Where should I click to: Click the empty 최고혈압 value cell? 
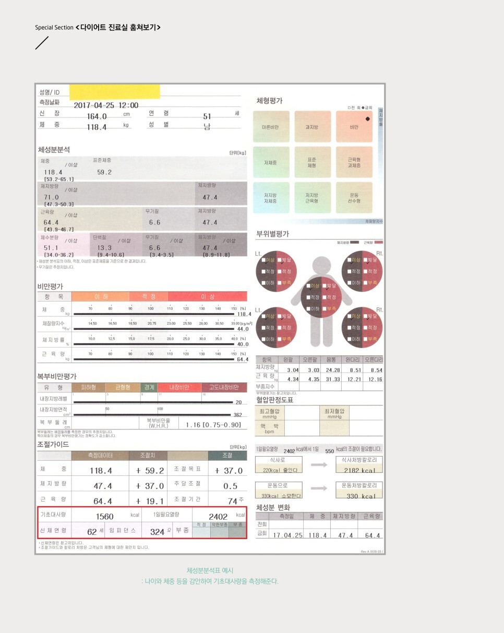tap(301, 414)
